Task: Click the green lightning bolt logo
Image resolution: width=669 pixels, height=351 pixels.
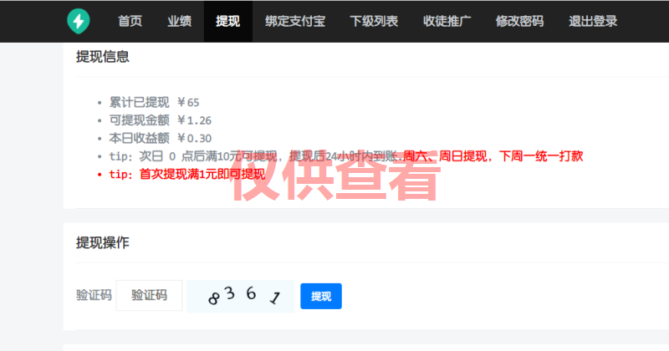Action: point(80,21)
